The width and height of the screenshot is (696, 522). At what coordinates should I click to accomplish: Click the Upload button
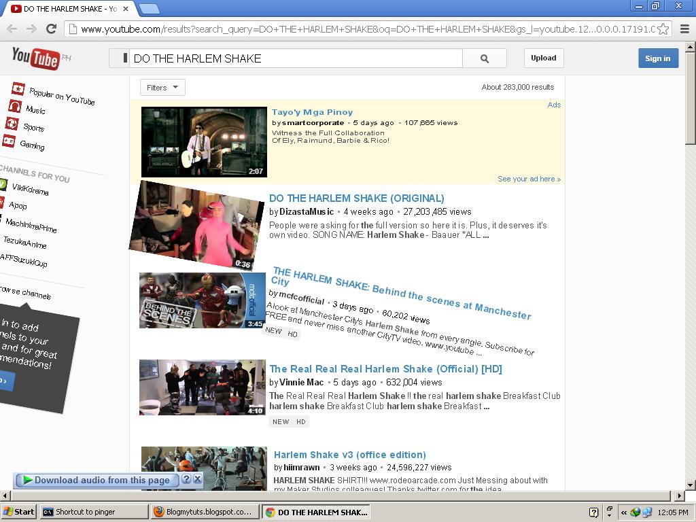[543, 58]
